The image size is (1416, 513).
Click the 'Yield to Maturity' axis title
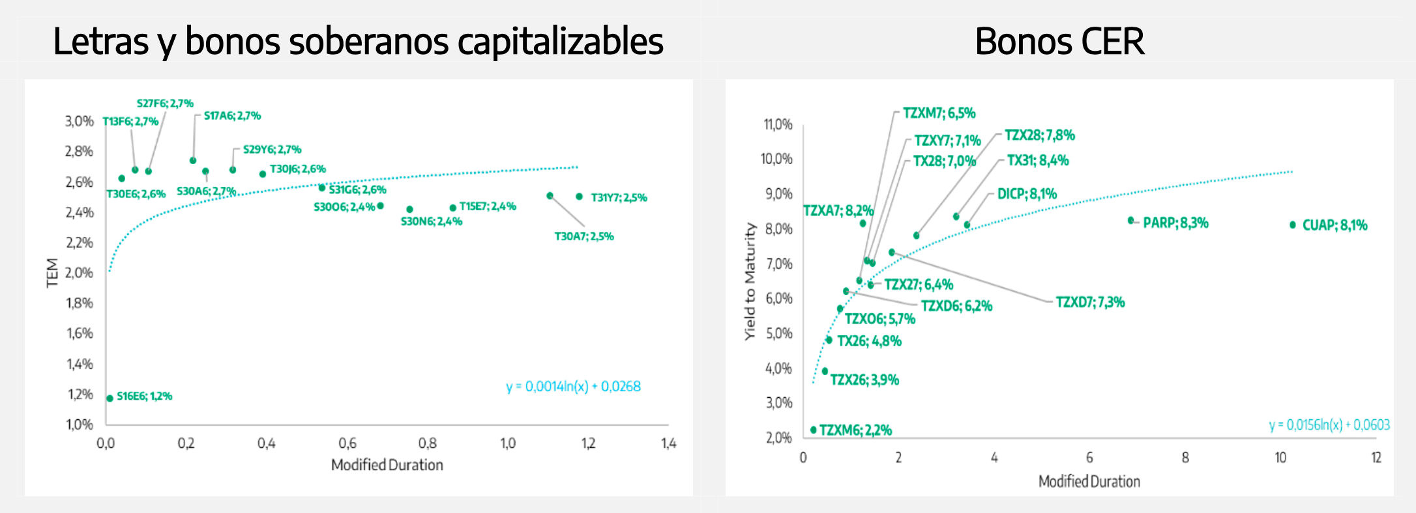(750, 281)
